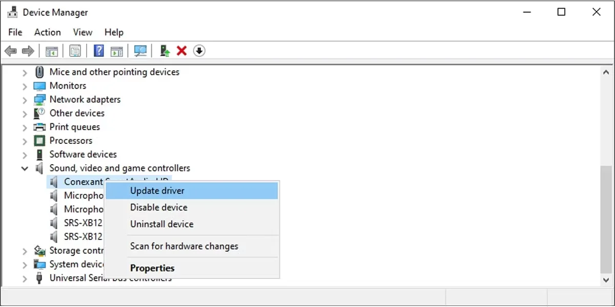Screen dimensions: 615x307
Task: Choose Update driver from context menu
Action: click(157, 190)
